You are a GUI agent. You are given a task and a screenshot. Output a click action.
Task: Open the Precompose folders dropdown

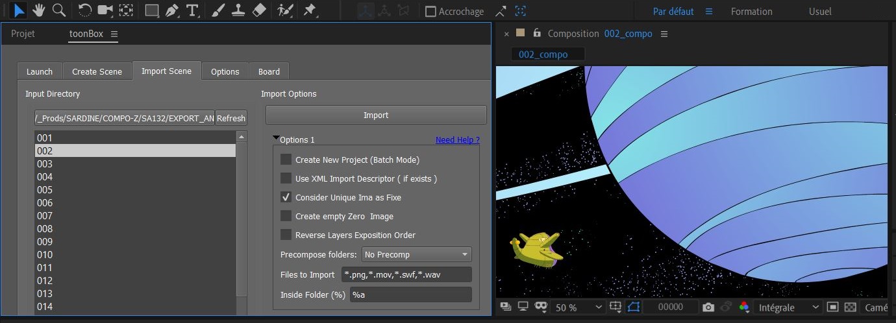(416, 254)
